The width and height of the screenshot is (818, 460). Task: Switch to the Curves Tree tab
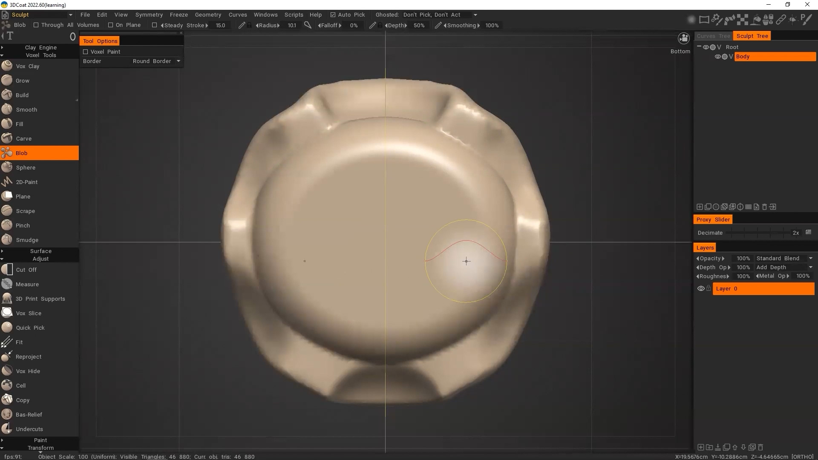coord(713,36)
